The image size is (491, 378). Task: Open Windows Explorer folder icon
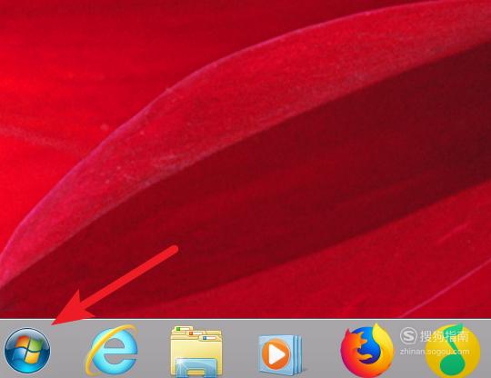[196, 351]
